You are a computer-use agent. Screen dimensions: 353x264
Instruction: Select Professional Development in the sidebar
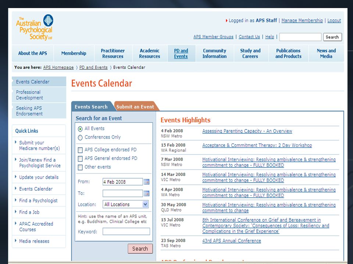[x=39, y=95]
